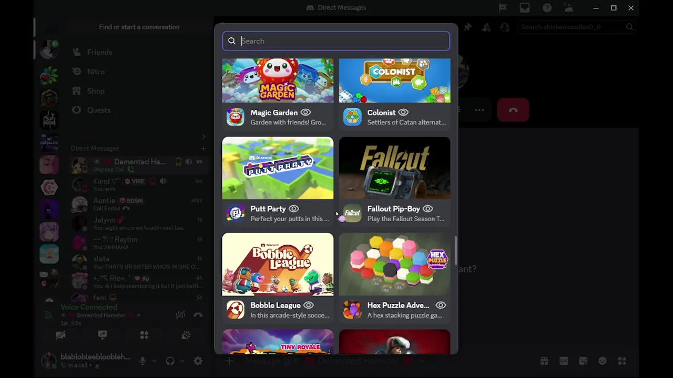Screen dimensions: 673x378
Task: Open zlata direct message
Action: click(138, 262)
